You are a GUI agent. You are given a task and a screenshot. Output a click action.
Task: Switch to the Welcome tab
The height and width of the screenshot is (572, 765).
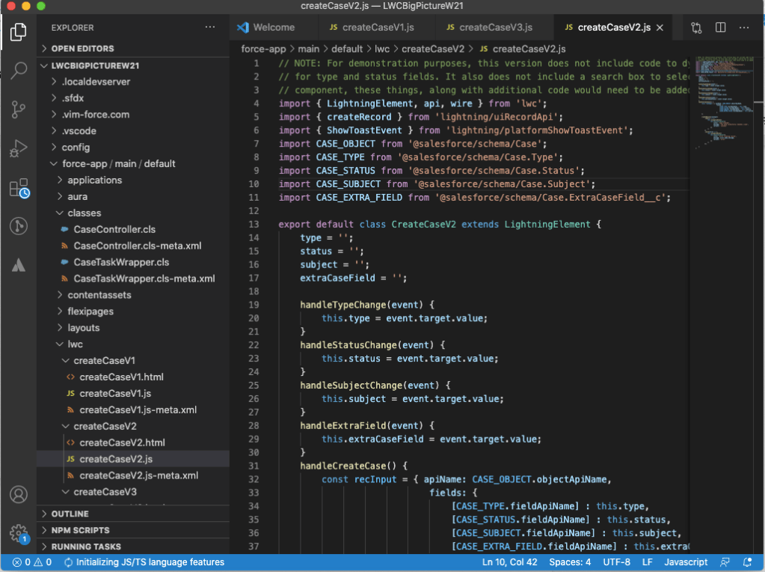pos(273,26)
